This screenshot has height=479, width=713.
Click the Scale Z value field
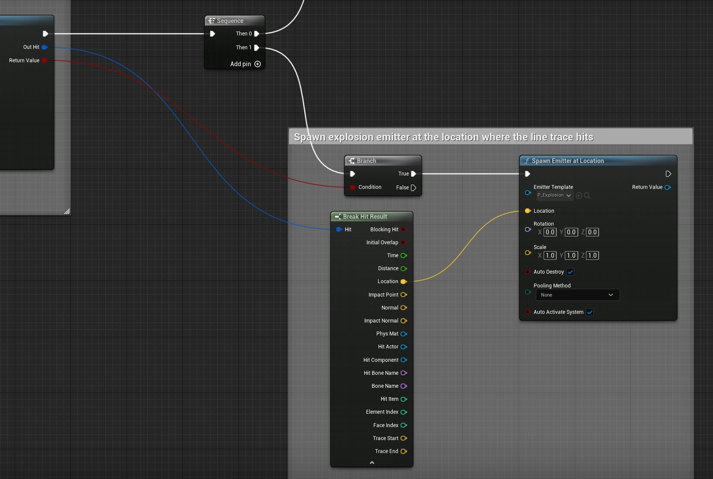click(592, 255)
